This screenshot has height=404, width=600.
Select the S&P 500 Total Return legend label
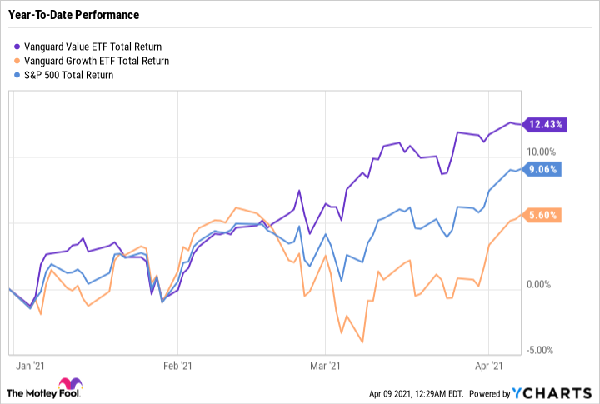pyautogui.click(x=71, y=75)
